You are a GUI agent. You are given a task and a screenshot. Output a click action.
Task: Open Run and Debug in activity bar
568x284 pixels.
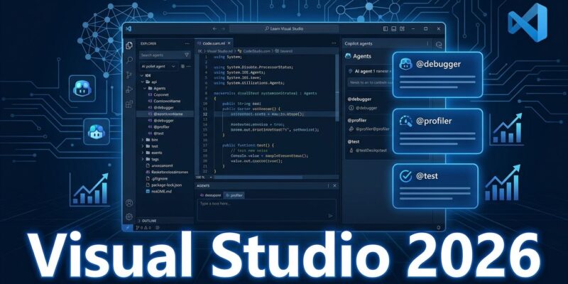point(129,89)
